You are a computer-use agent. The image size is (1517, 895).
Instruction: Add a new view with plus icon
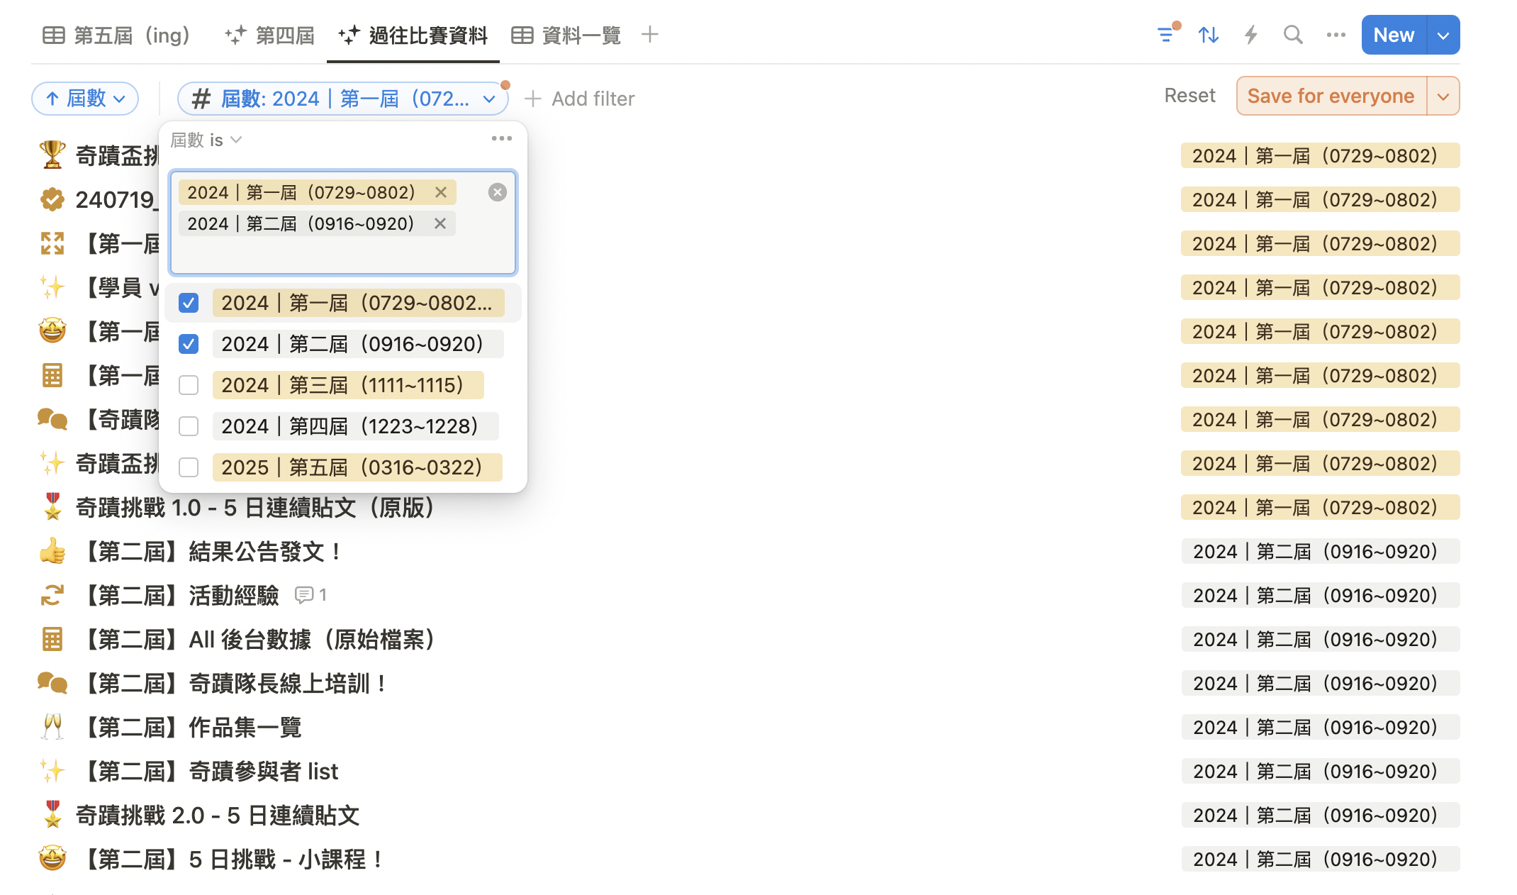[649, 35]
